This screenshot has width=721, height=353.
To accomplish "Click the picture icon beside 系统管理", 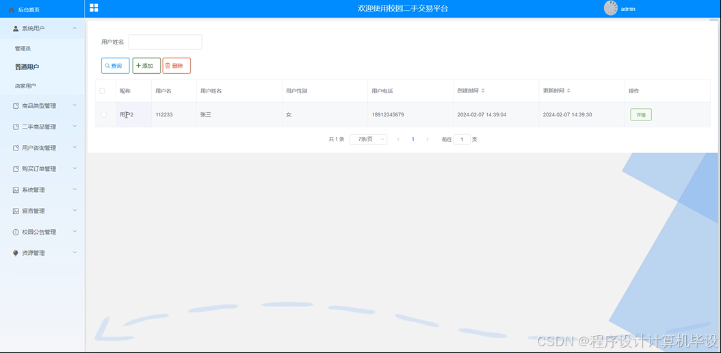I will pyautogui.click(x=16, y=189).
